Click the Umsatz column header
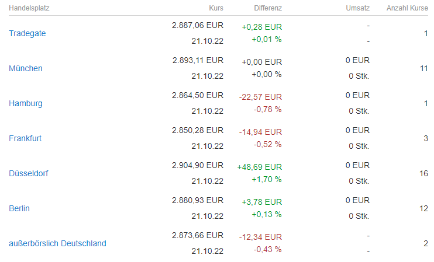This screenshot has width=434, height=262. point(357,8)
